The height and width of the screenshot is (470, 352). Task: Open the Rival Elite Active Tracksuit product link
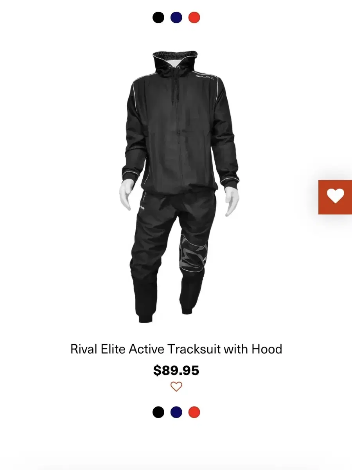click(x=176, y=349)
